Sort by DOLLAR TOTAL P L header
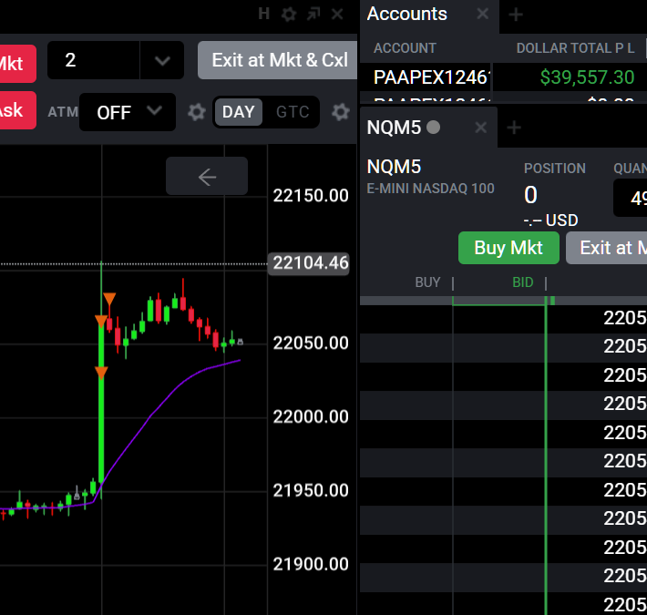 [575, 48]
